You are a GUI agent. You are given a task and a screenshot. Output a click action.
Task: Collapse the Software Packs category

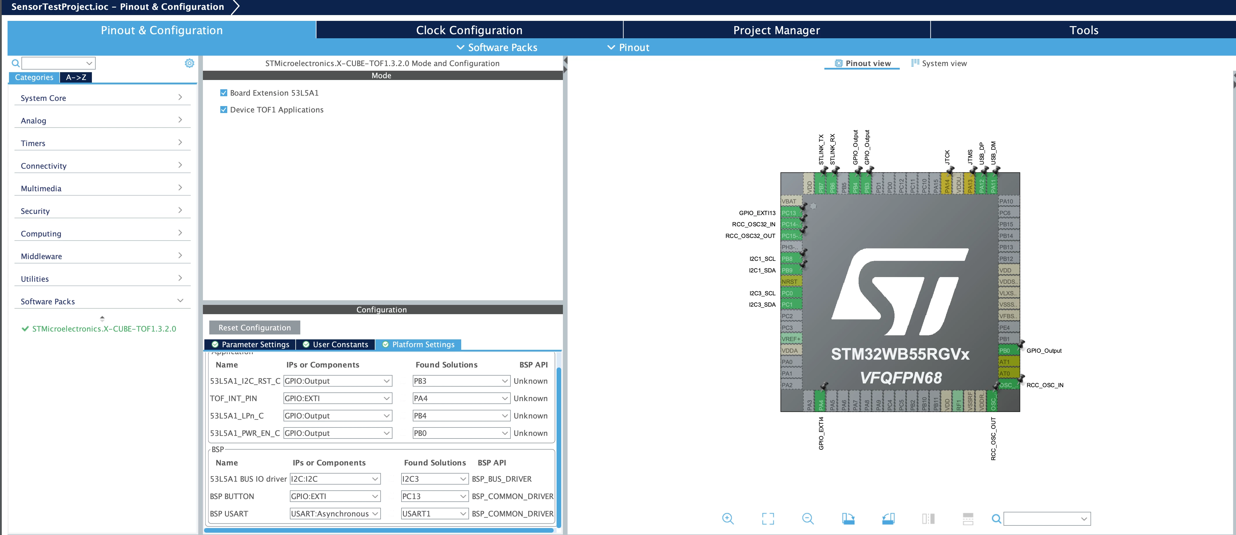point(102,301)
